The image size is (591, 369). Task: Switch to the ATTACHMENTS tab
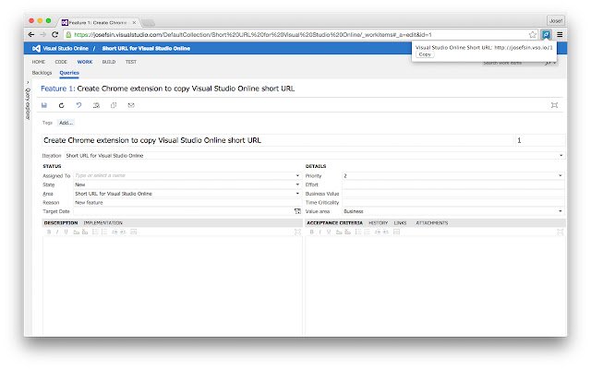(432, 223)
